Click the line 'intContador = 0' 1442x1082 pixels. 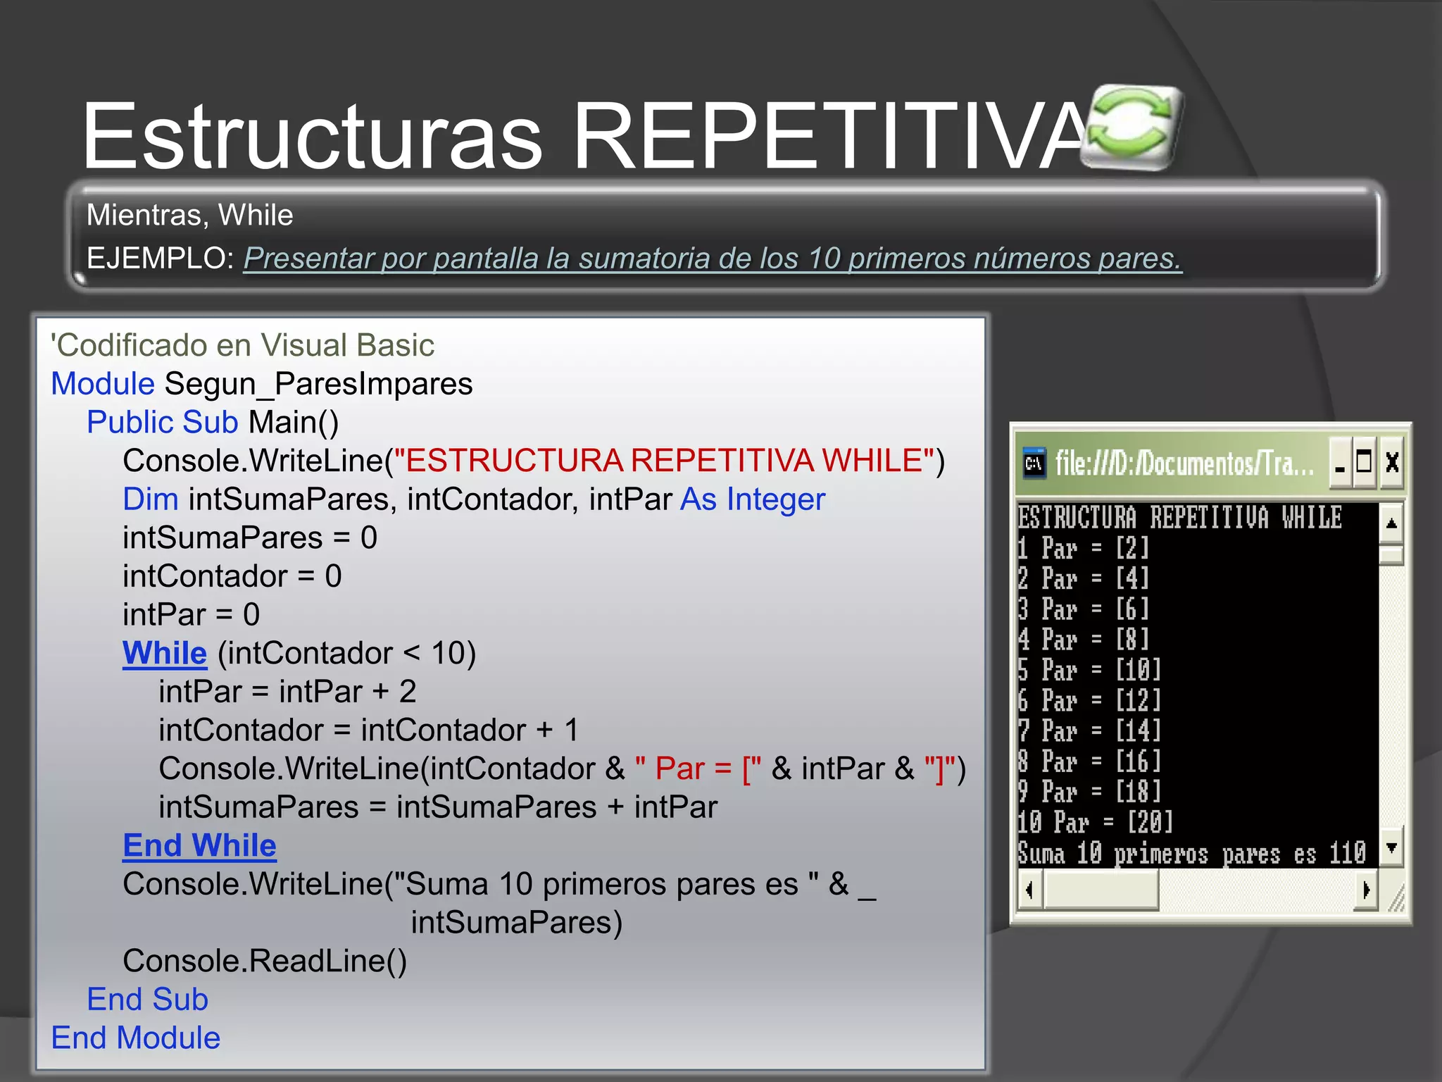(x=232, y=576)
